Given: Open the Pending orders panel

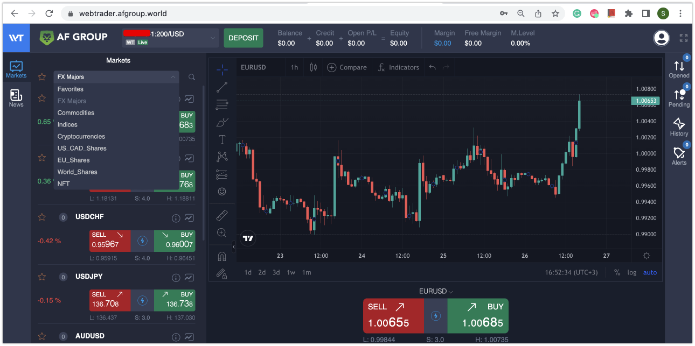Looking at the screenshot, I should [x=679, y=97].
